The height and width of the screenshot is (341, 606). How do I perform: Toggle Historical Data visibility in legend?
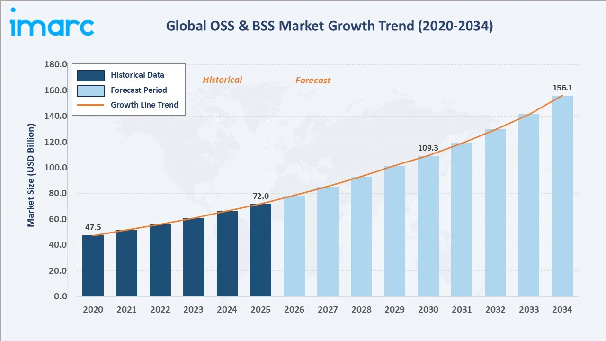tap(137, 75)
